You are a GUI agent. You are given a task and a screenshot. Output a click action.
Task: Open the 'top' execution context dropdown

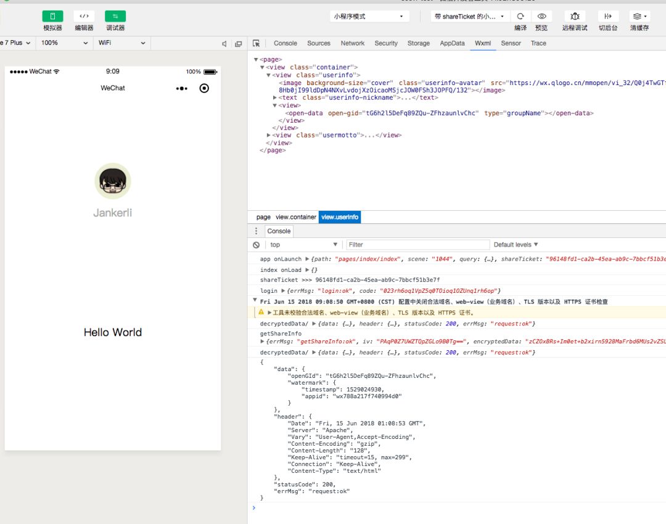pos(303,245)
